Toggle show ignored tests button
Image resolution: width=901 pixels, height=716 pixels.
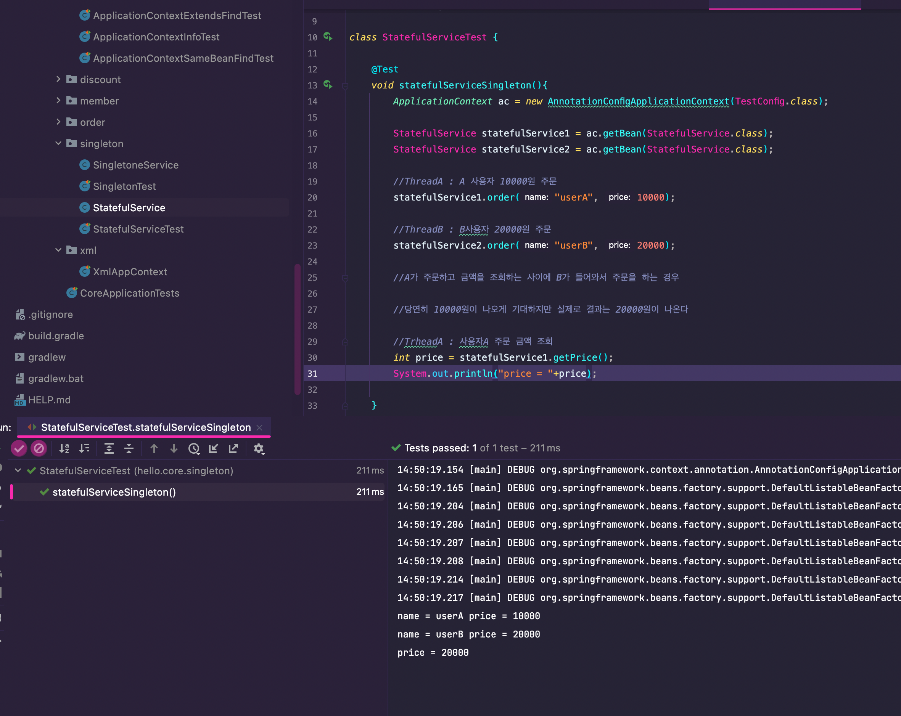coord(39,448)
